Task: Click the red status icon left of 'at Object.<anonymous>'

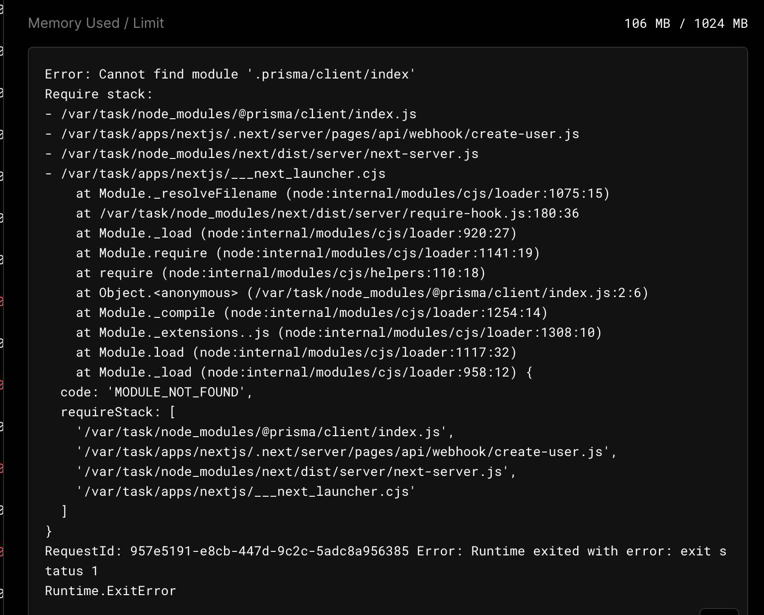Action: click(x=1, y=301)
